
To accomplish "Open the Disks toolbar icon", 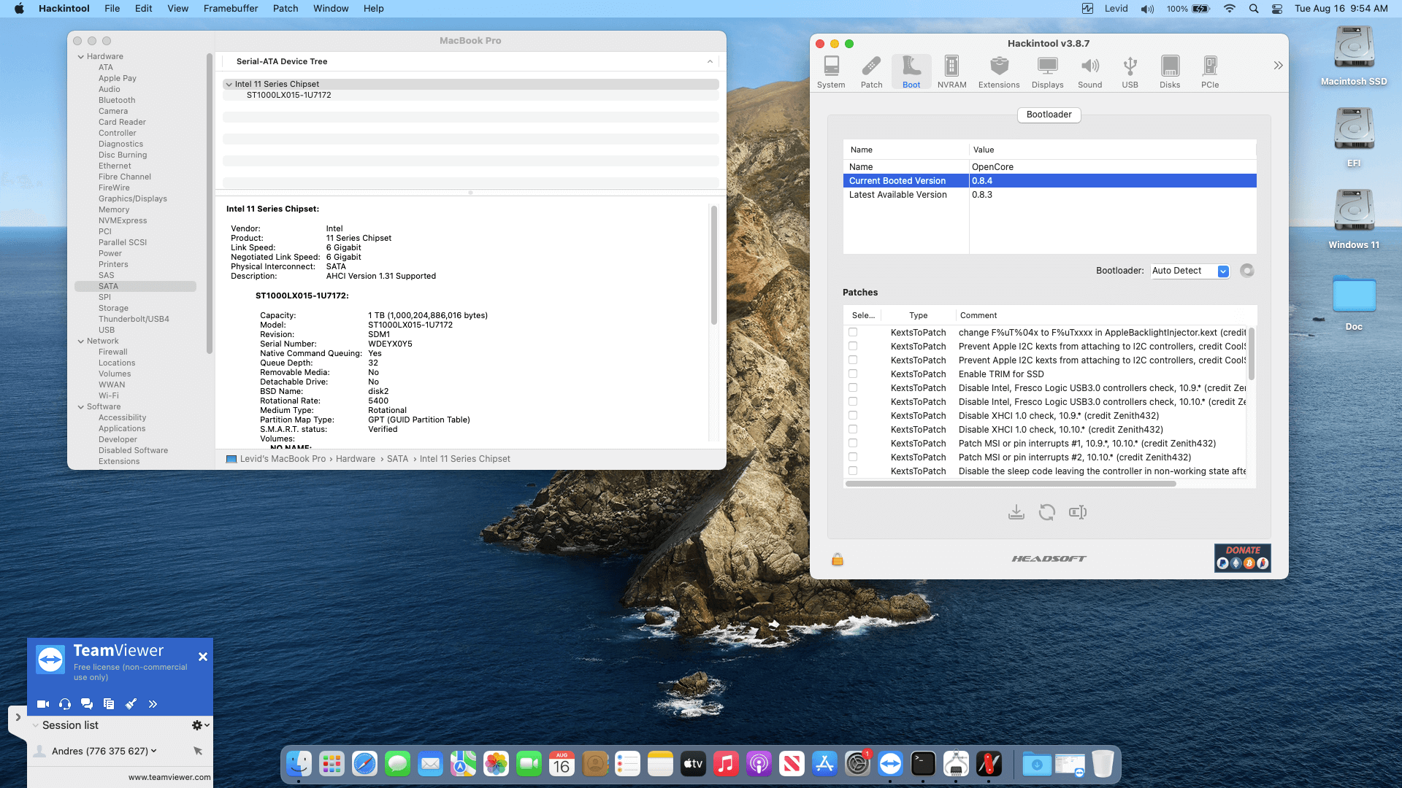I will [x=1170, y=72].
